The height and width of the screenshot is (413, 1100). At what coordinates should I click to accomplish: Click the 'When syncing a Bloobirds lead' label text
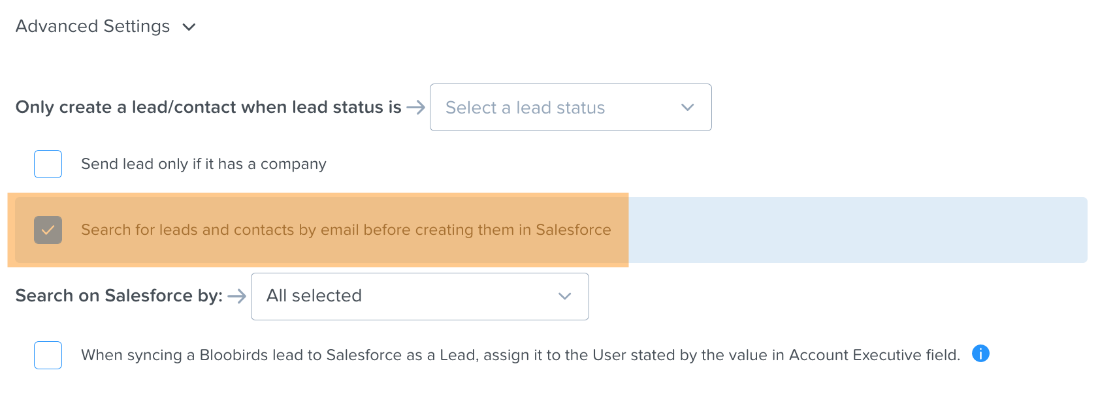521,355
